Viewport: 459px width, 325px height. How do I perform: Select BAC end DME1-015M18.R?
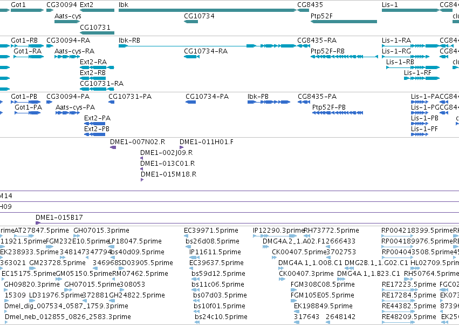142,180
